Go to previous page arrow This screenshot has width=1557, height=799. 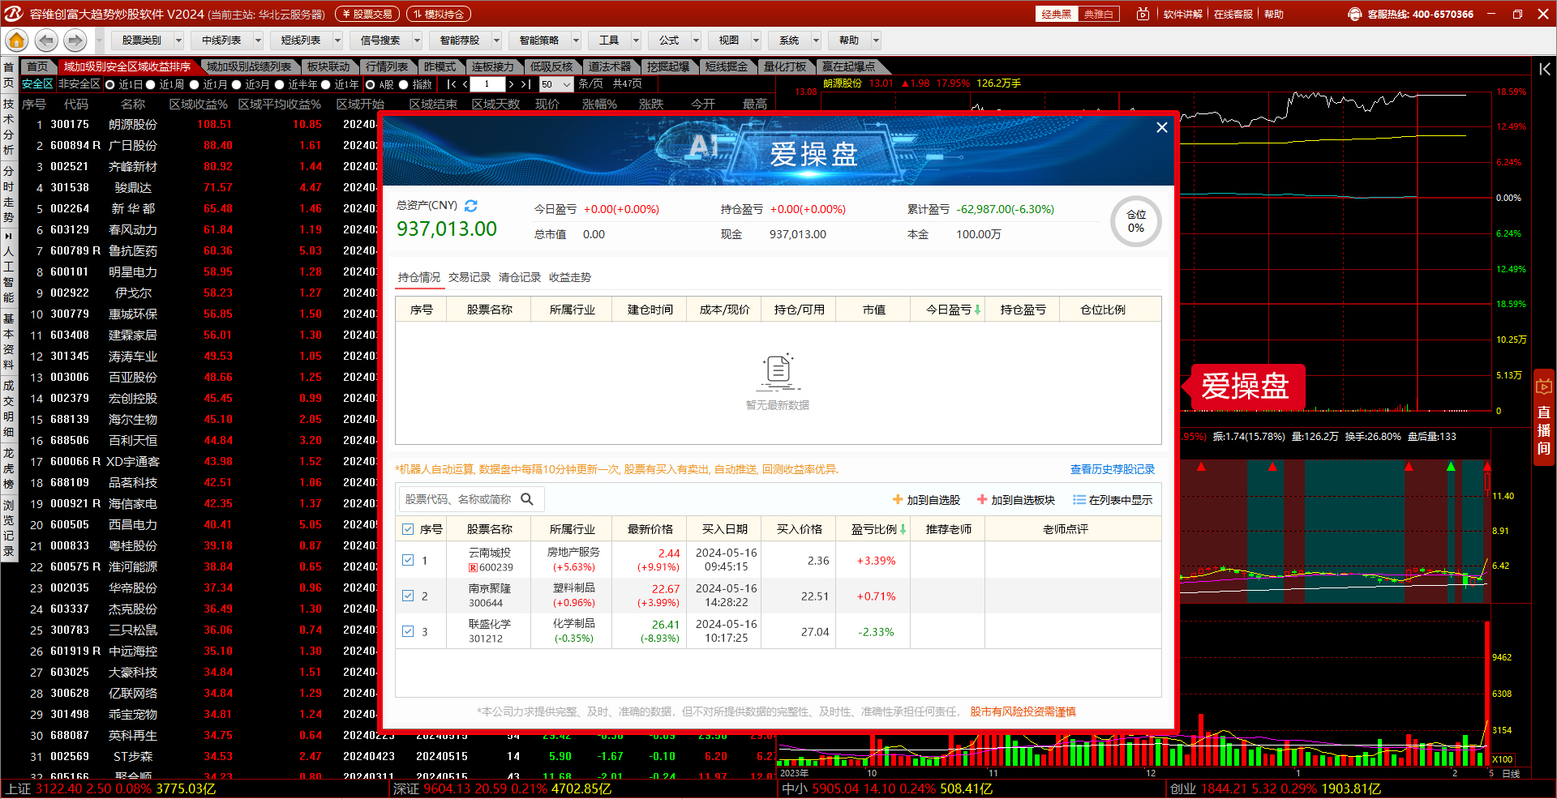tap(465, 84)
